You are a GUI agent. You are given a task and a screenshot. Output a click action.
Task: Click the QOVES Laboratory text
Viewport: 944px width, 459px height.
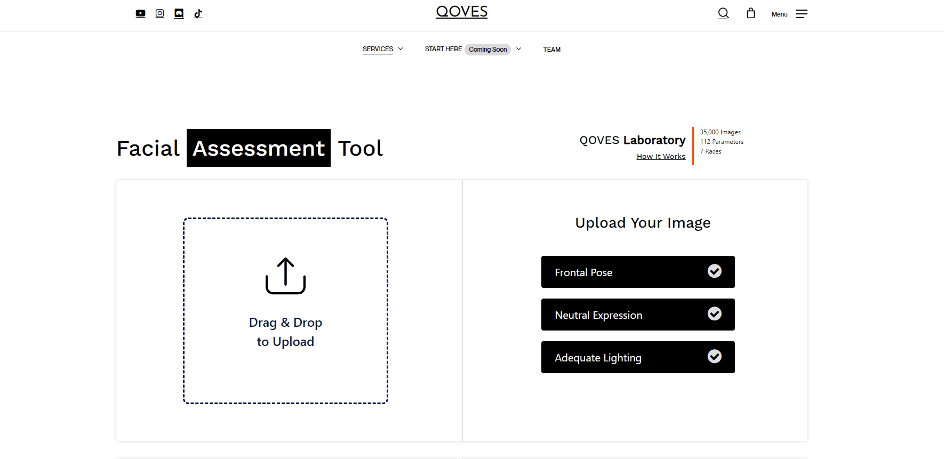coord(633,140)
